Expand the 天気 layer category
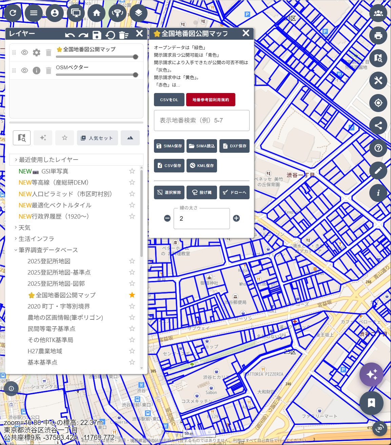The height and width of the screenshot is (445, 391). [x=24, y=227]
